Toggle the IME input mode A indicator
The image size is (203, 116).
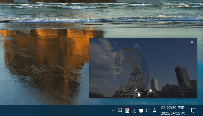coord(155,111)
